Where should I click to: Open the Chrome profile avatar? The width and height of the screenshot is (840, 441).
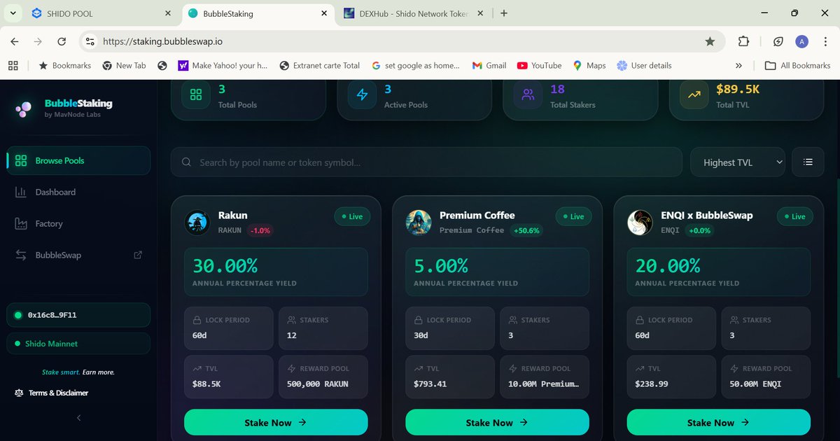click(802, 42)
